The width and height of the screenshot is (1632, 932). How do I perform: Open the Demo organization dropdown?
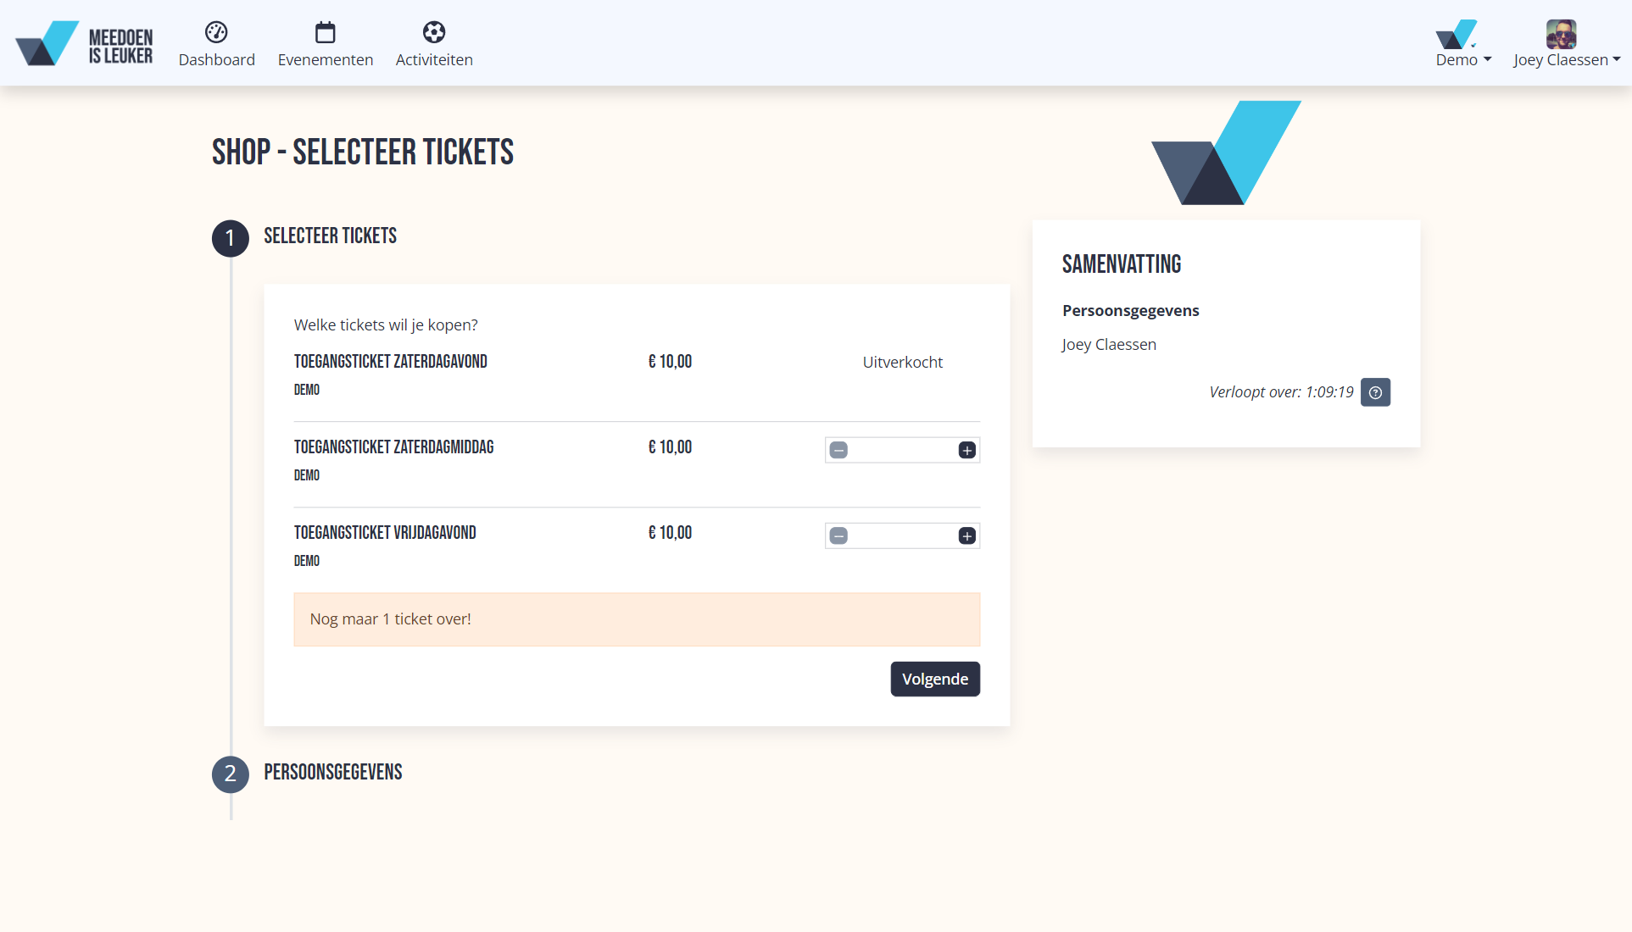tap(1463, 59)
